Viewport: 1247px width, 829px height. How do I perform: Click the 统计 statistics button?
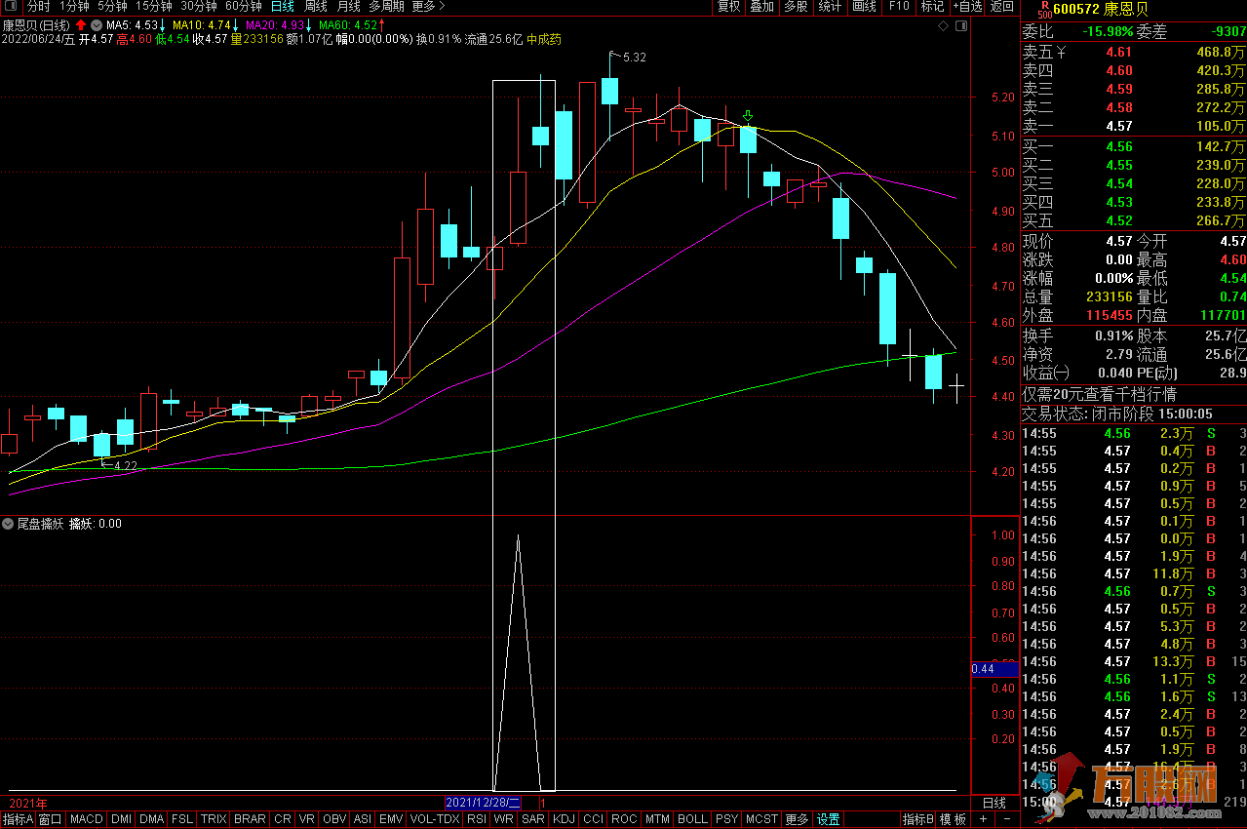[x=830, y=7]
